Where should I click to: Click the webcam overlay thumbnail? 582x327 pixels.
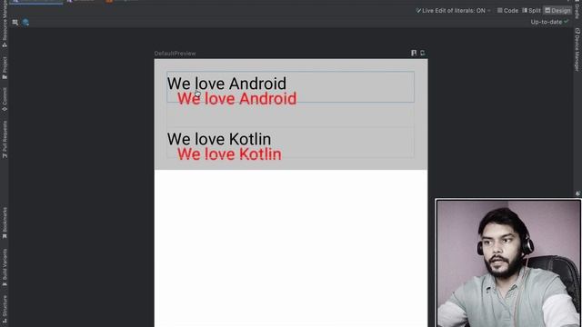coord(508,263)
